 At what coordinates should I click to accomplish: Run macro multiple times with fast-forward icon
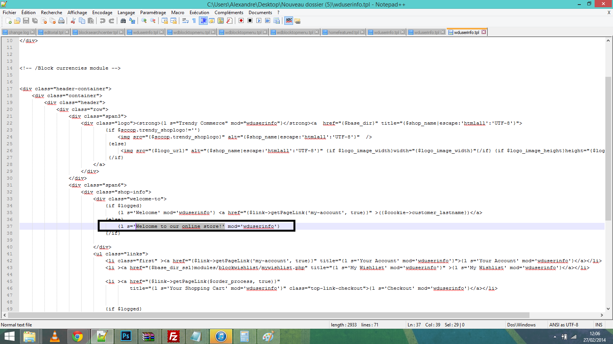click(267, 21)
